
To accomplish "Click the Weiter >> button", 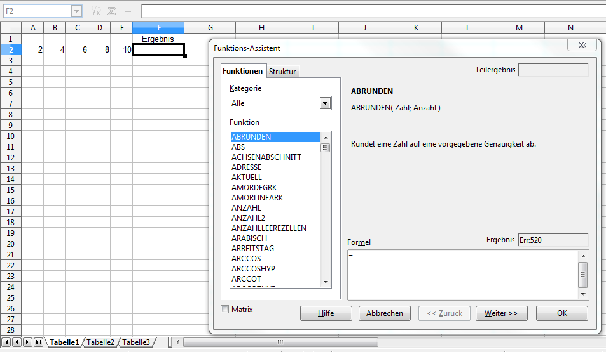I will click(x=500, y=313).
